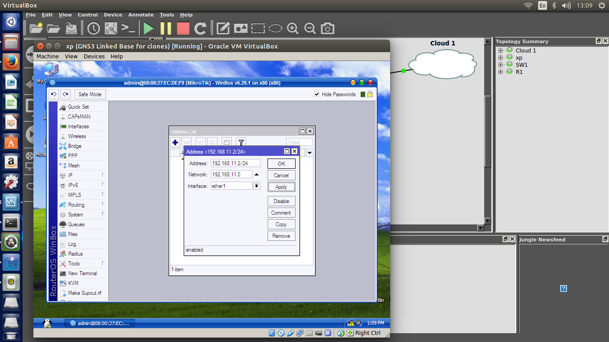
Task: Suspend all devices with yellow pause icon
Action: tap(166, 28)
